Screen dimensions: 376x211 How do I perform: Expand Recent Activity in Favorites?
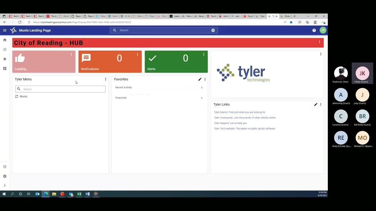202,87
